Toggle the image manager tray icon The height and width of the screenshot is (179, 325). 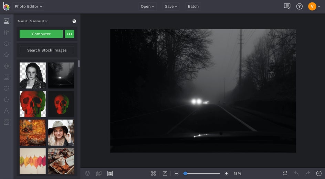pos(110,174)
